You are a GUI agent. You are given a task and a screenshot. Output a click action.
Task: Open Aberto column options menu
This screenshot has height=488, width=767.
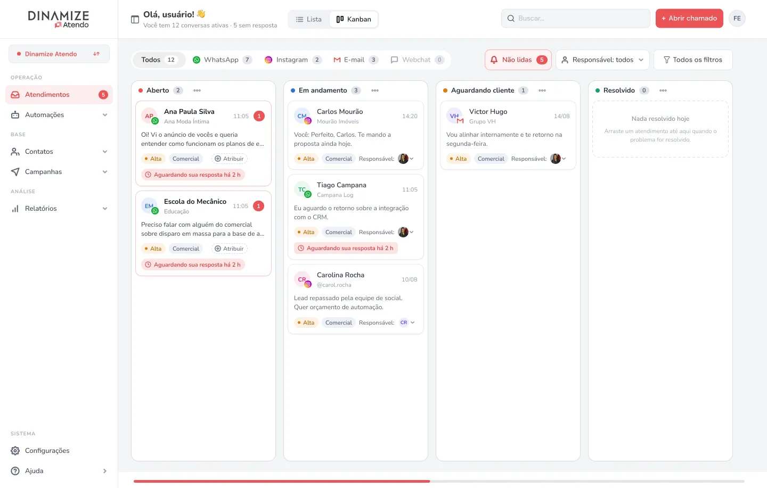[x=197, y=90]
